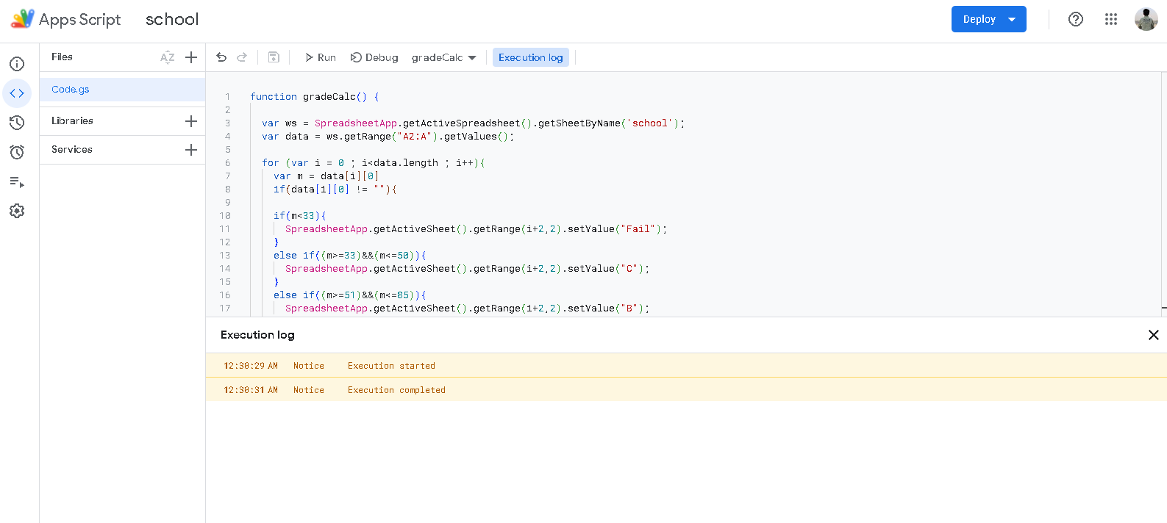Click the Deploy button

click(x=979, y=19)
